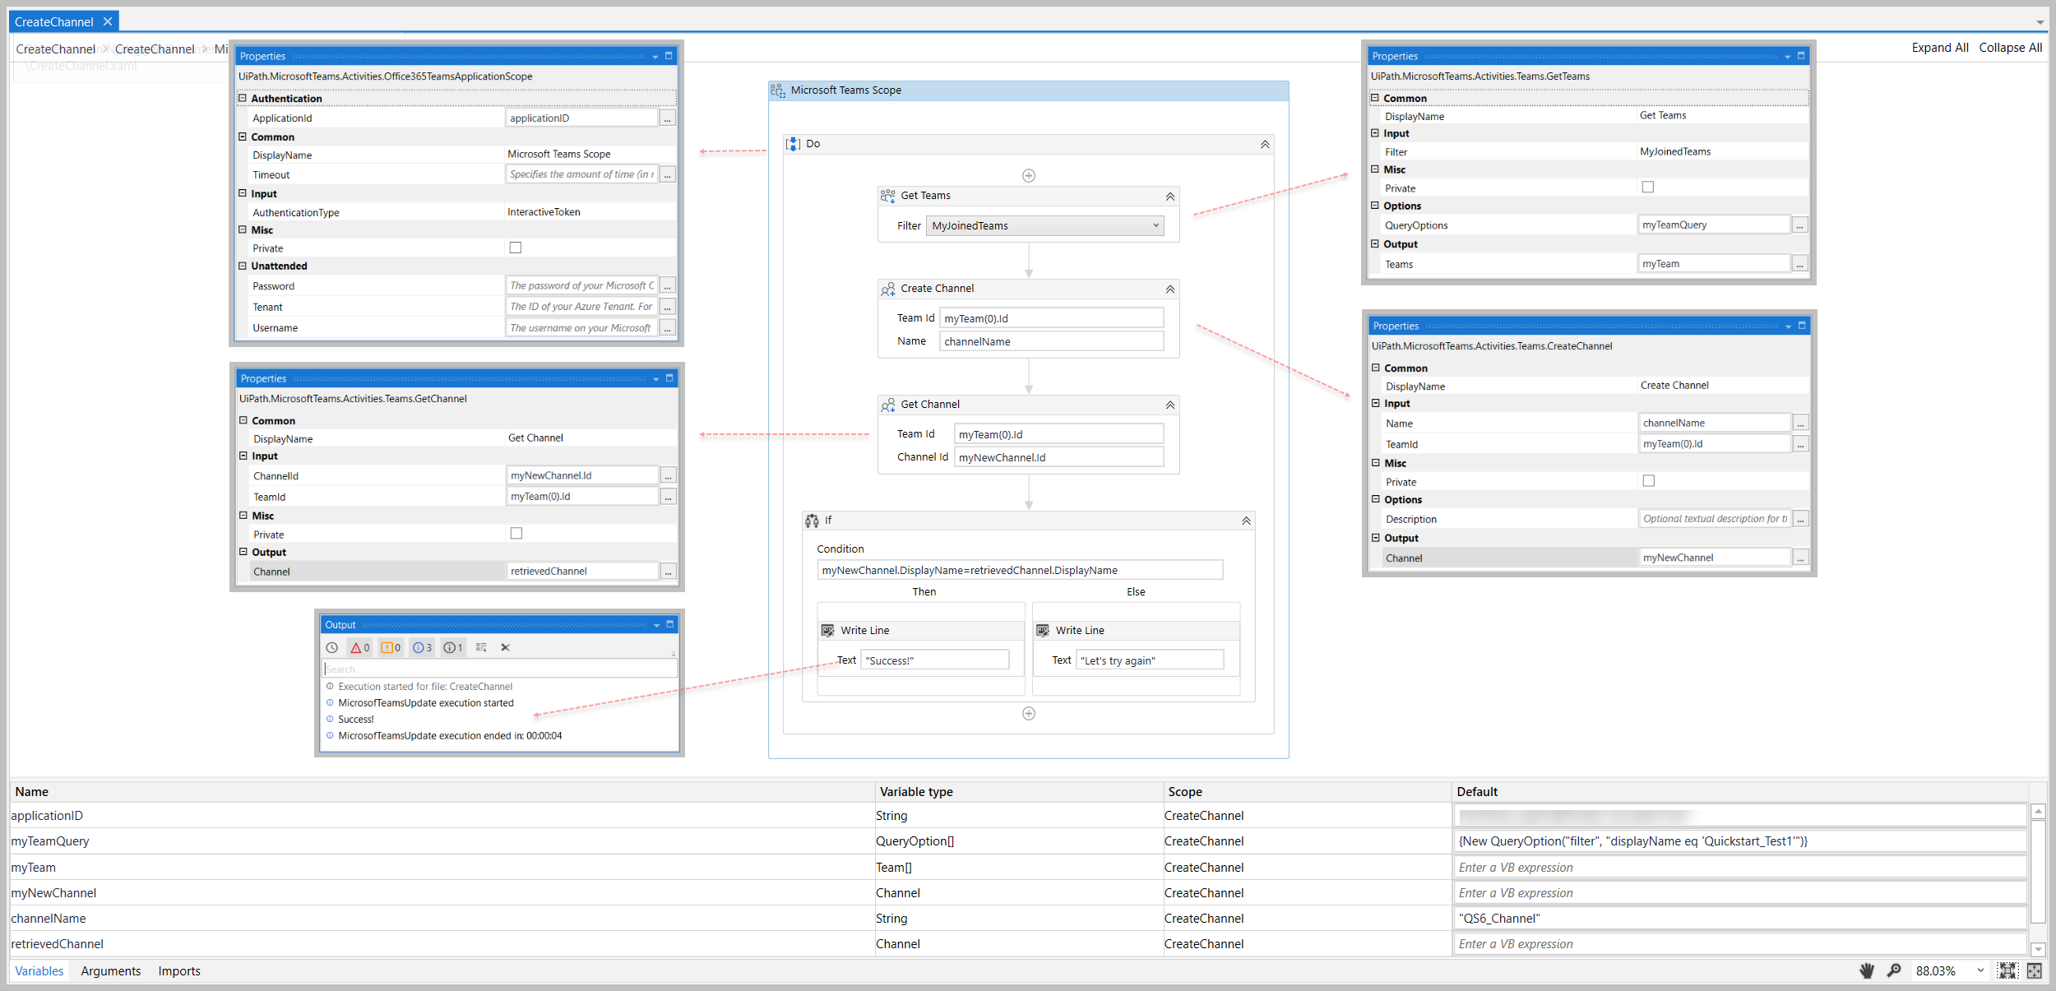The image size is (2056, 991).
Task: Click the If activity icon
Action: [813, 521]
